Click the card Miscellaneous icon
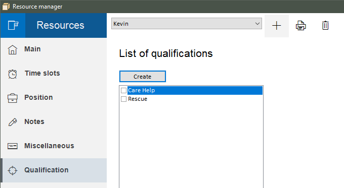 tap(13, 146)
